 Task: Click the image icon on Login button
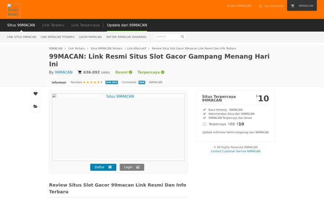pos(138,167)
